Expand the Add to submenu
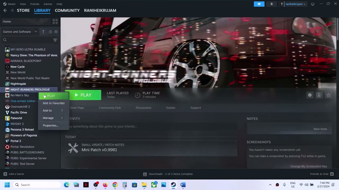 point(53,111)
